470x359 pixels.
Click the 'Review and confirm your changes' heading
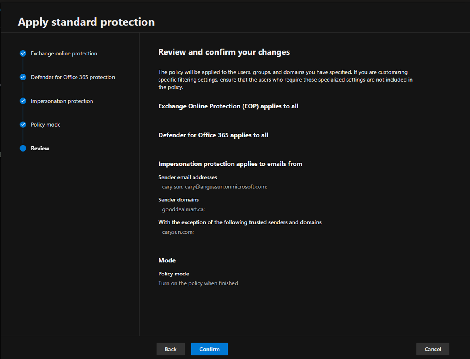pos(224,52)
